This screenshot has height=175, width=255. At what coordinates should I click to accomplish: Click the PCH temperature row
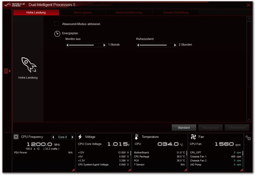tap(159, 161)
